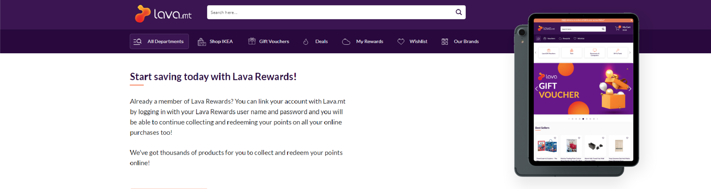Click the Deals flame icon
The image size is (711, 189).
306,42
